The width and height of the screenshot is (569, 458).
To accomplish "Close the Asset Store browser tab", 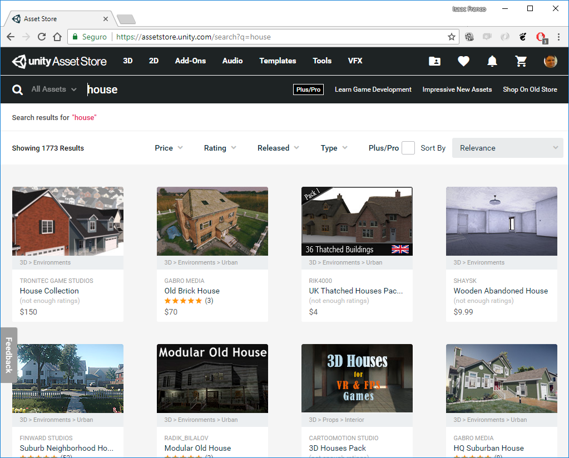I will coord(106,19).
